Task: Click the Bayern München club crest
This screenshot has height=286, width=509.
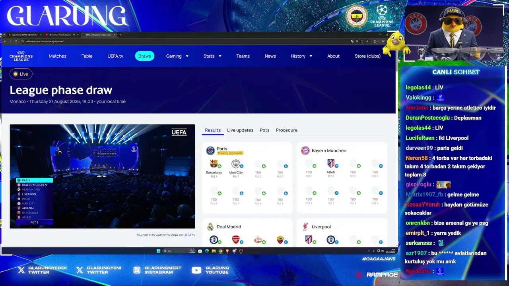Action: coord(305,151)
